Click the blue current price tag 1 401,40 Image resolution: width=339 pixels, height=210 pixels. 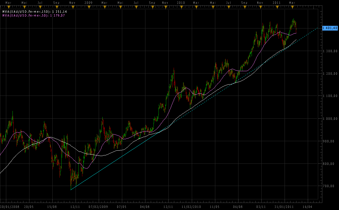[x=330, y=28]
